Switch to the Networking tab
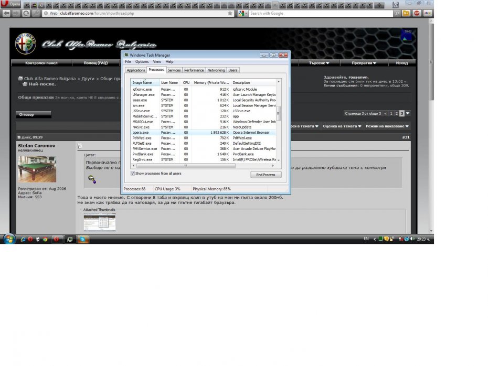Image resolution: width=488 pixels, height=366 pixels. (216, 70)
